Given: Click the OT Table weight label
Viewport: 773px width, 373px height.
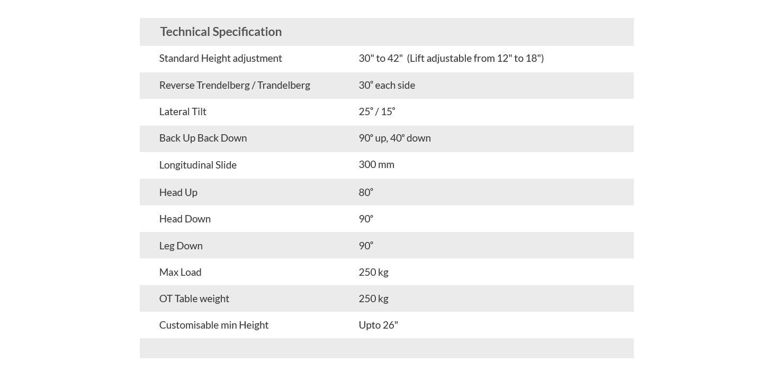Looking at the screenshot, I should coord(194,299).
